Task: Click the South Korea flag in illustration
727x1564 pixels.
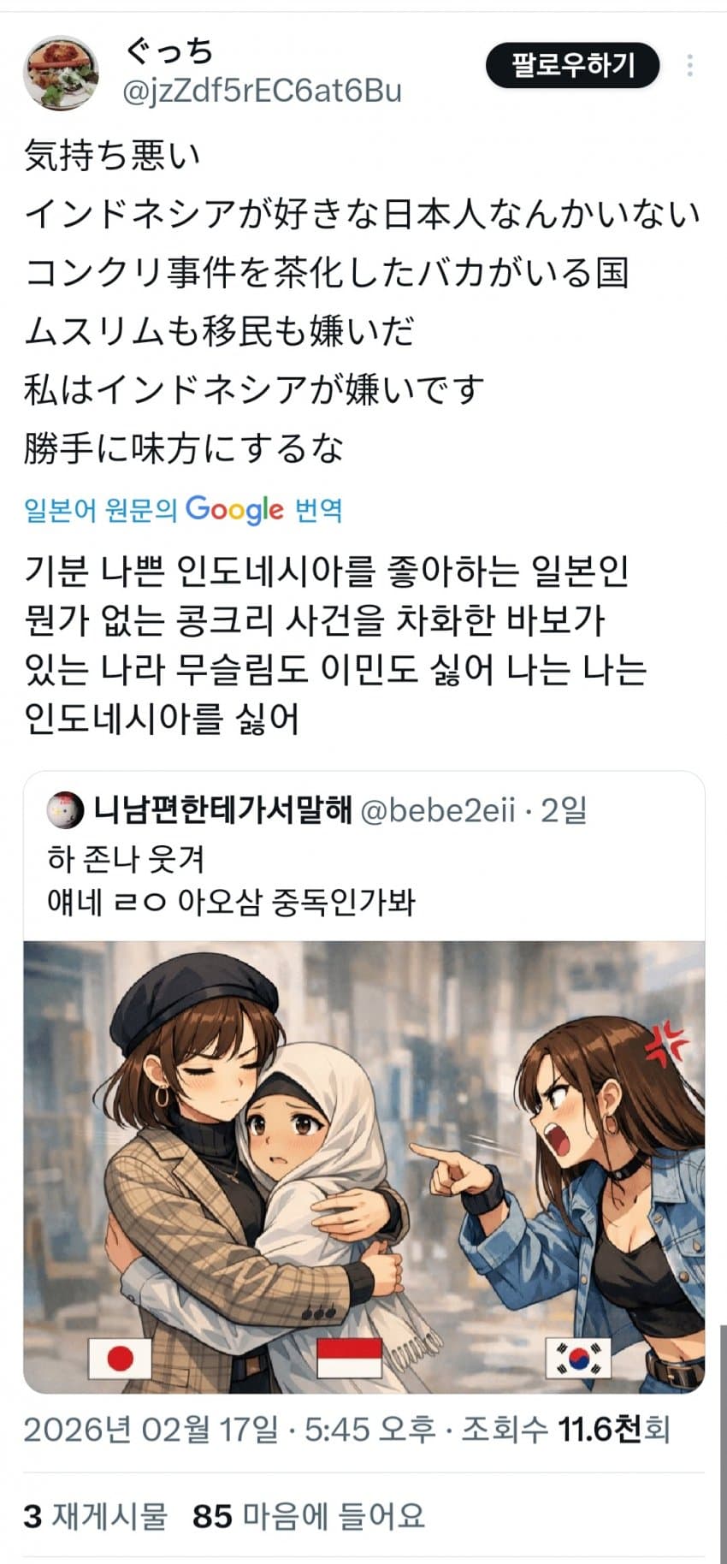Action: [x=579, y=1360]
